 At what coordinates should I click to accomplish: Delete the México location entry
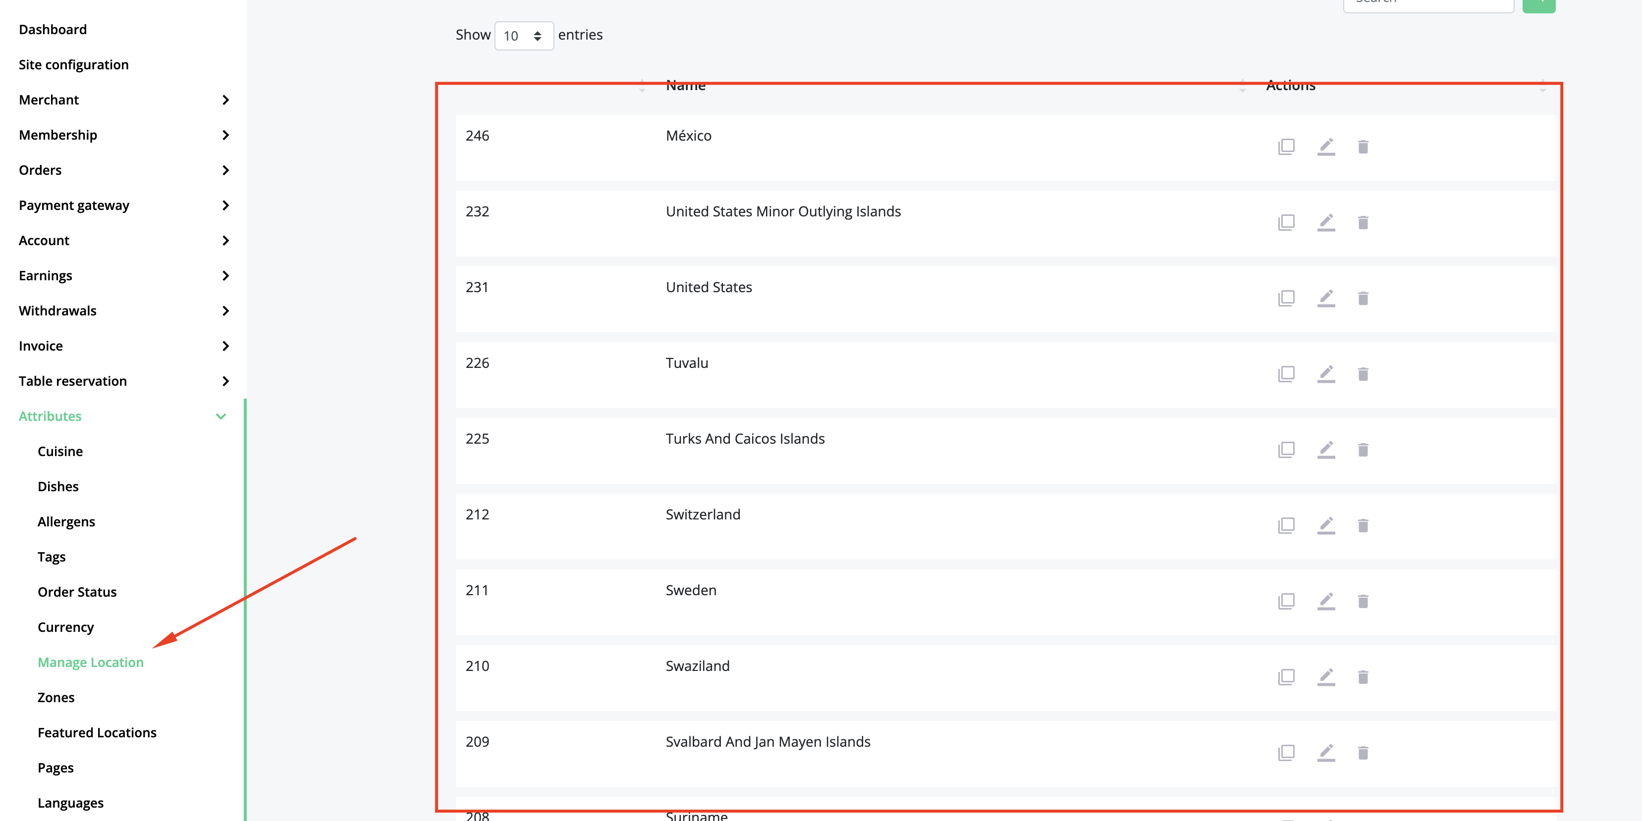(1363, 147)
